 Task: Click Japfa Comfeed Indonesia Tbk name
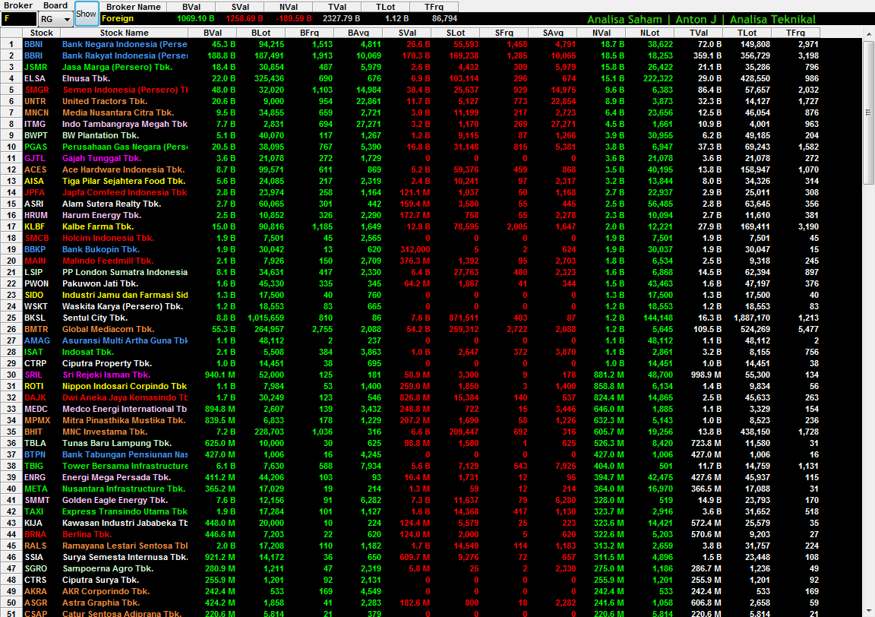click(x=125, y=193)
